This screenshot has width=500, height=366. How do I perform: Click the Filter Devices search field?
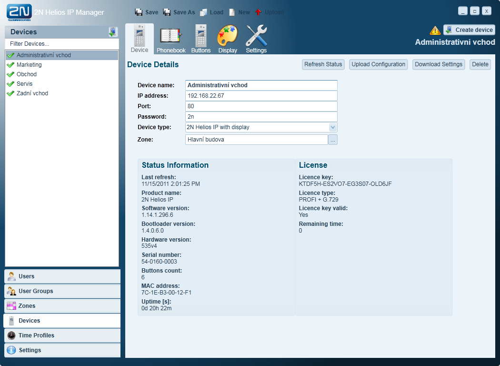coord(62,44)
